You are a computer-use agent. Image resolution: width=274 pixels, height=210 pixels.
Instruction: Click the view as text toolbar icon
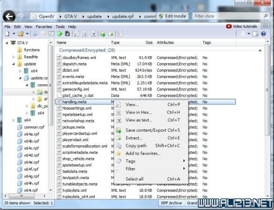pos(93,34)
